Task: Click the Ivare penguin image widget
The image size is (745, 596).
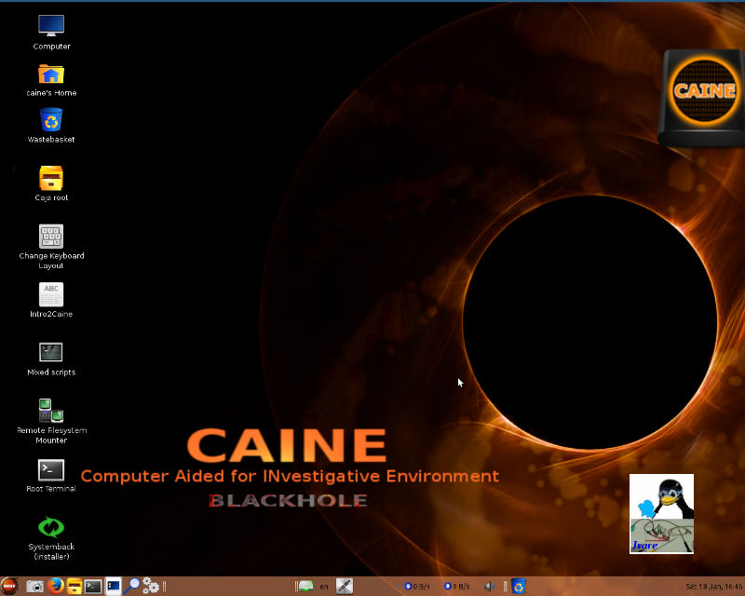Action: click(x=661, y=514)
